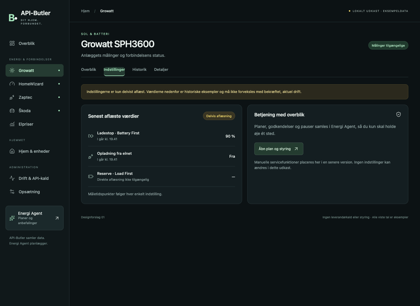Click the Delvis aflæsning badge
Image resolution: width=420 pixels, height=306 pixels.
point(219,116)
